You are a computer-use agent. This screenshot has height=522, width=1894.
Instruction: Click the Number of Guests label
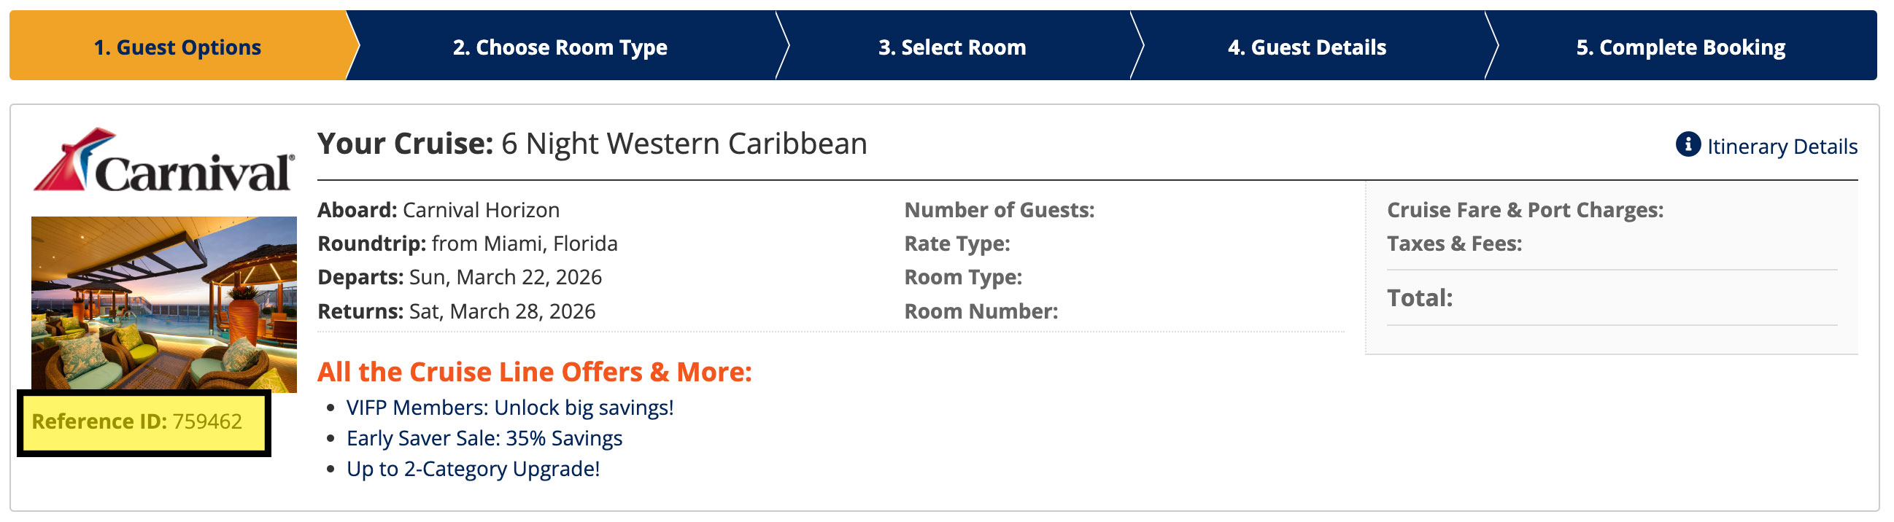point(999,210)
